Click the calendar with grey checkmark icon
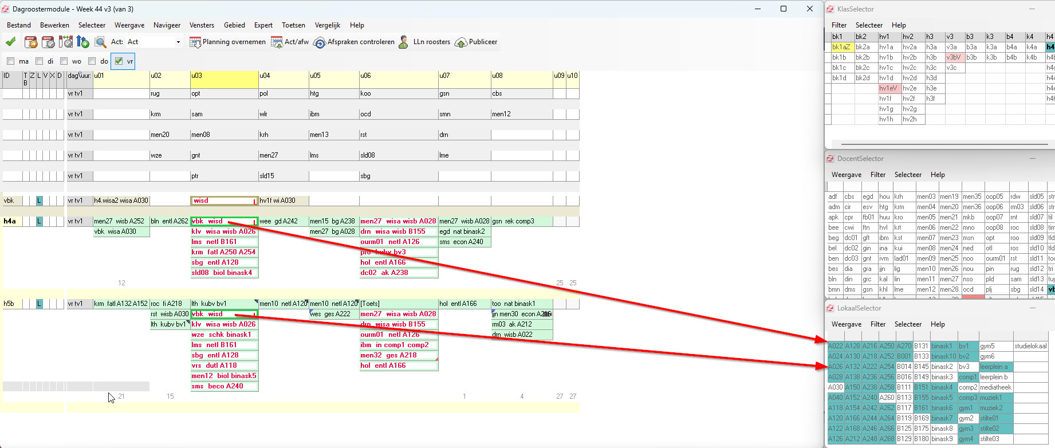This screenshot has height=448, width=1055. tap(48, 42)
